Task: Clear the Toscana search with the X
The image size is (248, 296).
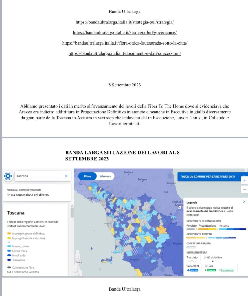Action: tap(66, 176)
